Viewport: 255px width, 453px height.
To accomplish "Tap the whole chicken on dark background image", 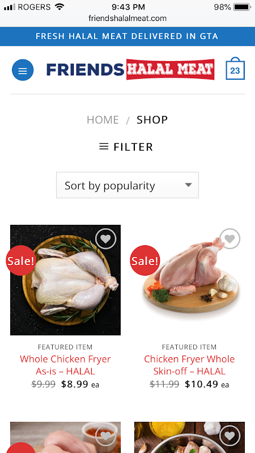I will coord(65,280).
